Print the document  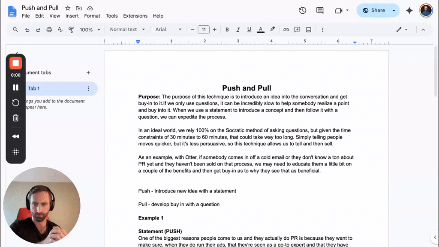[49, 30]
